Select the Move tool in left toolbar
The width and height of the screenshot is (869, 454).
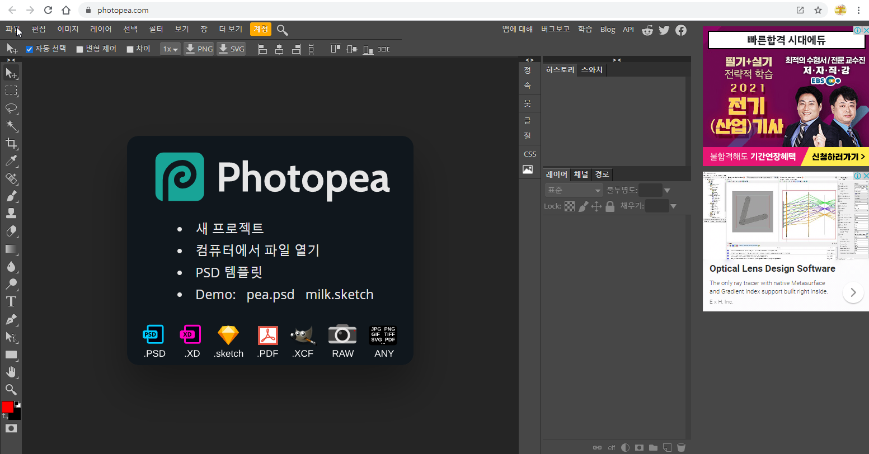[11, 73]
